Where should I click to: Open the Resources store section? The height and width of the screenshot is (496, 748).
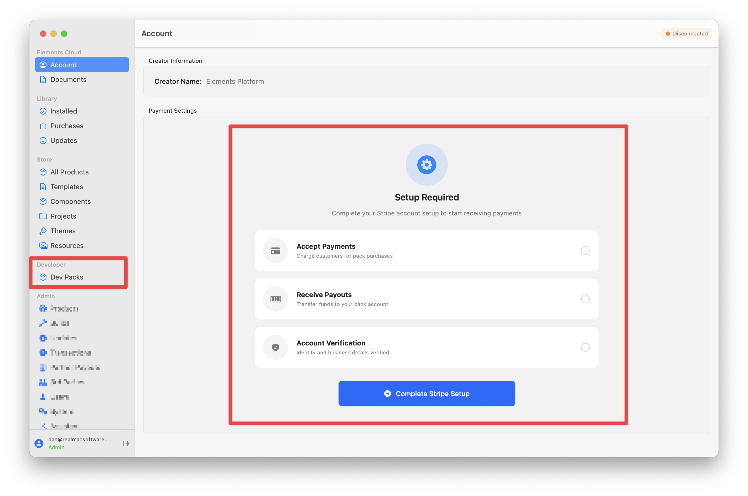click(67, 246)
